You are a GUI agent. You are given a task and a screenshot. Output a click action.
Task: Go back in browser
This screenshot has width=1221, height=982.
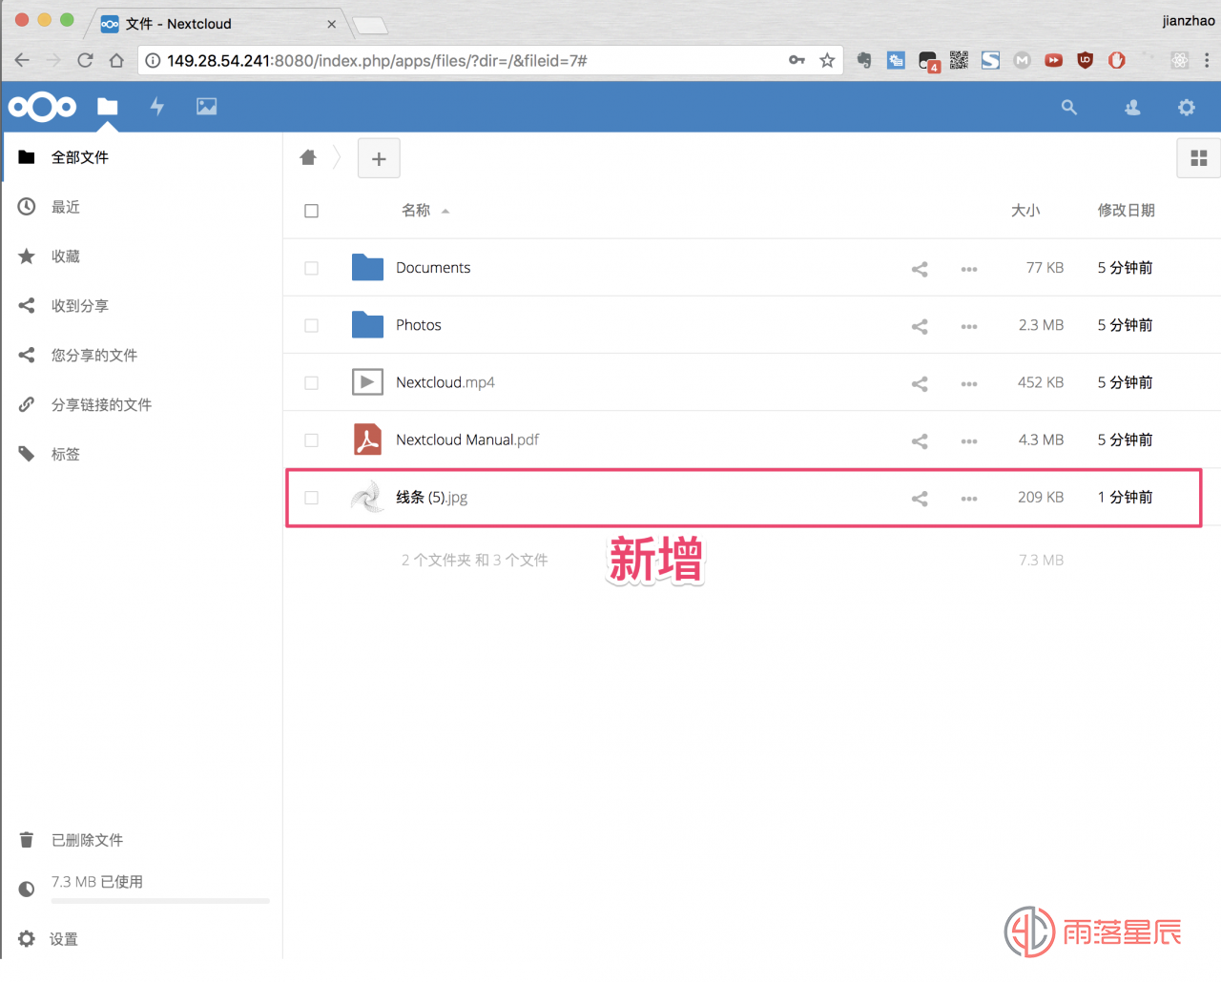(22, 60)
